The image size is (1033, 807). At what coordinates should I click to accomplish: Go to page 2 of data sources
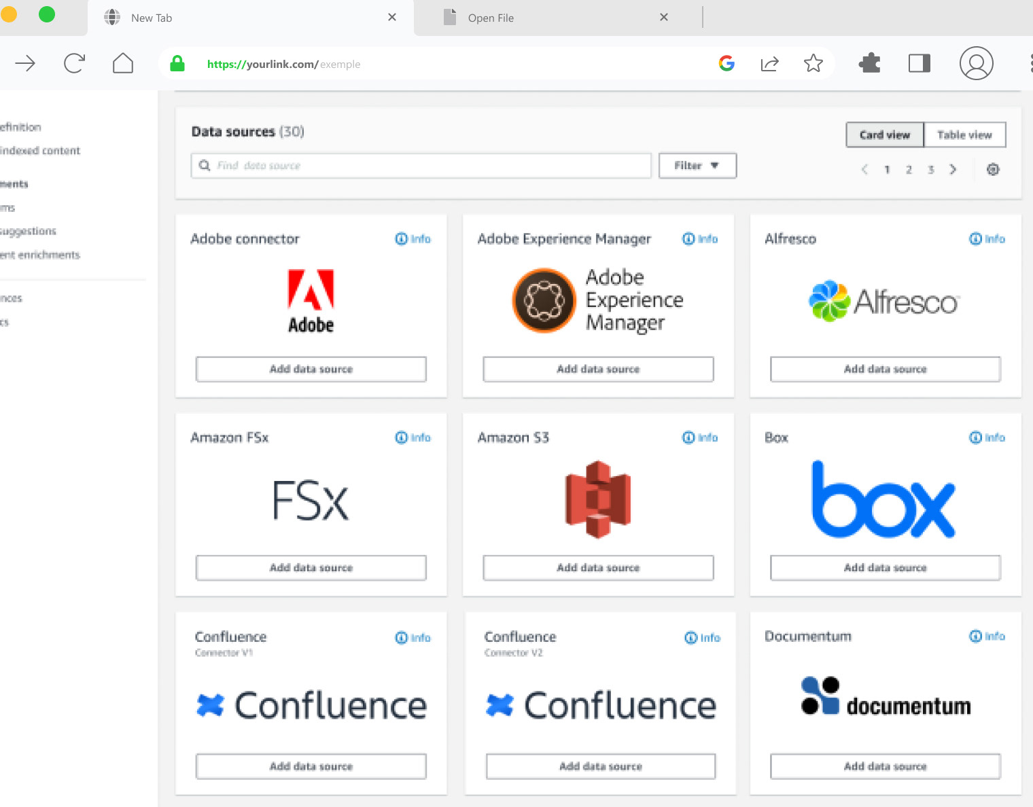[x=909, y=169]
